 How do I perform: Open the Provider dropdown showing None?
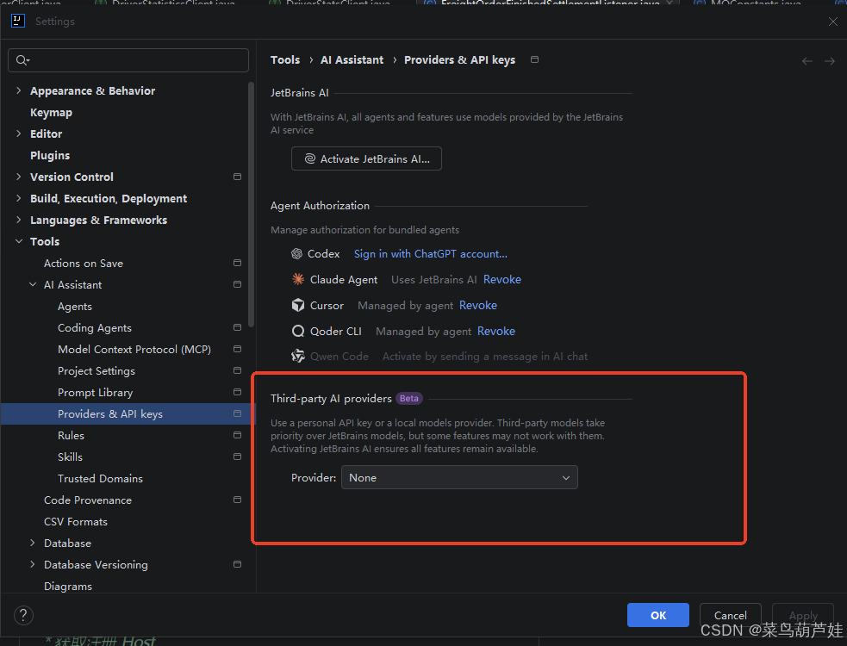pyautogui.click(x=460, y=477)
